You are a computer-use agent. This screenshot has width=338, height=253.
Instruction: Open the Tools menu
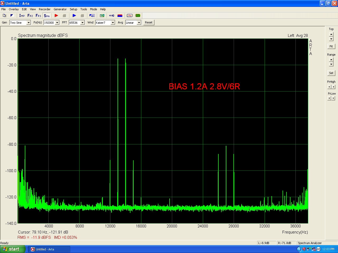[84, 9]
